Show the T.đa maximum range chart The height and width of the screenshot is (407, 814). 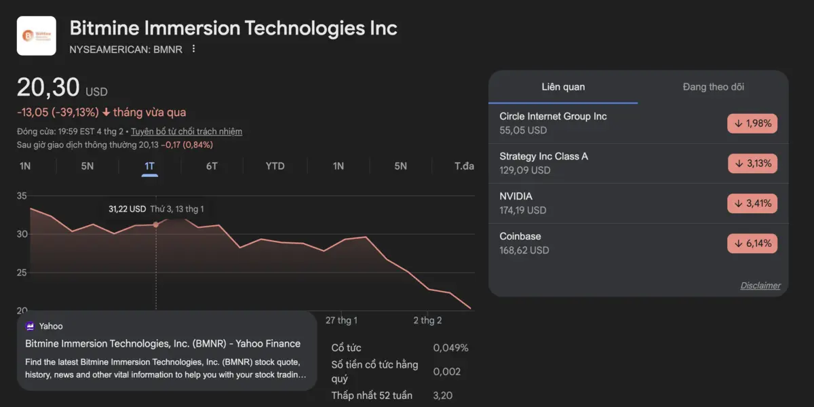[464, 166]
